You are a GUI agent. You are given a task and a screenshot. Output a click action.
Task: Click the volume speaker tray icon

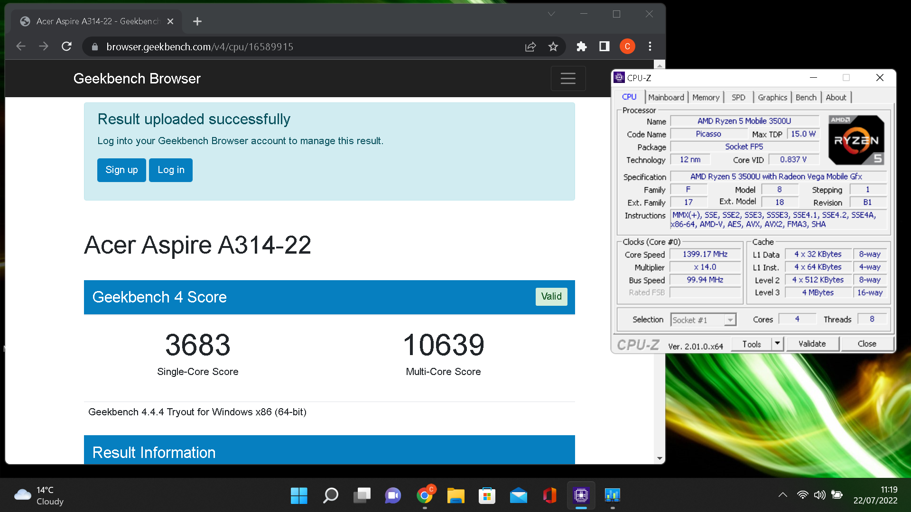point(819,495)
